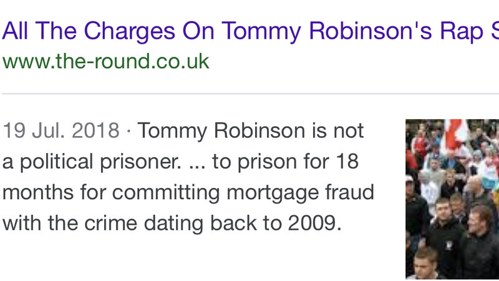Click the www.the-round.co.uk green URL

click(105, 61)
